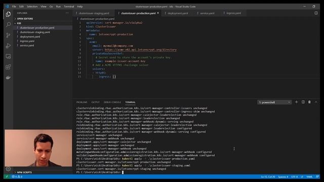Open the Manage gear menu

[x=8, y=169]
